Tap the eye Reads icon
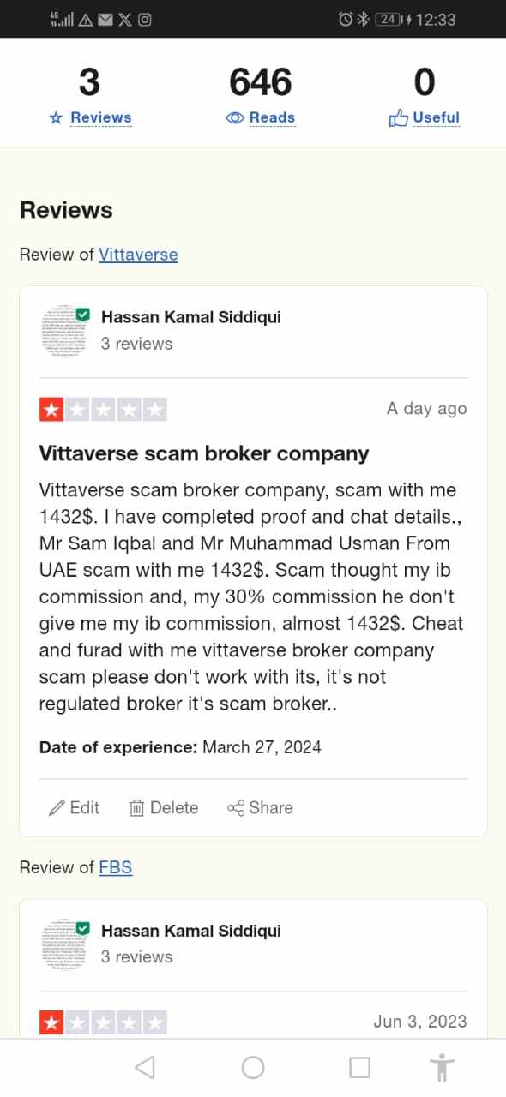This screenshot has height=1097, width=506. click(235, 118)
